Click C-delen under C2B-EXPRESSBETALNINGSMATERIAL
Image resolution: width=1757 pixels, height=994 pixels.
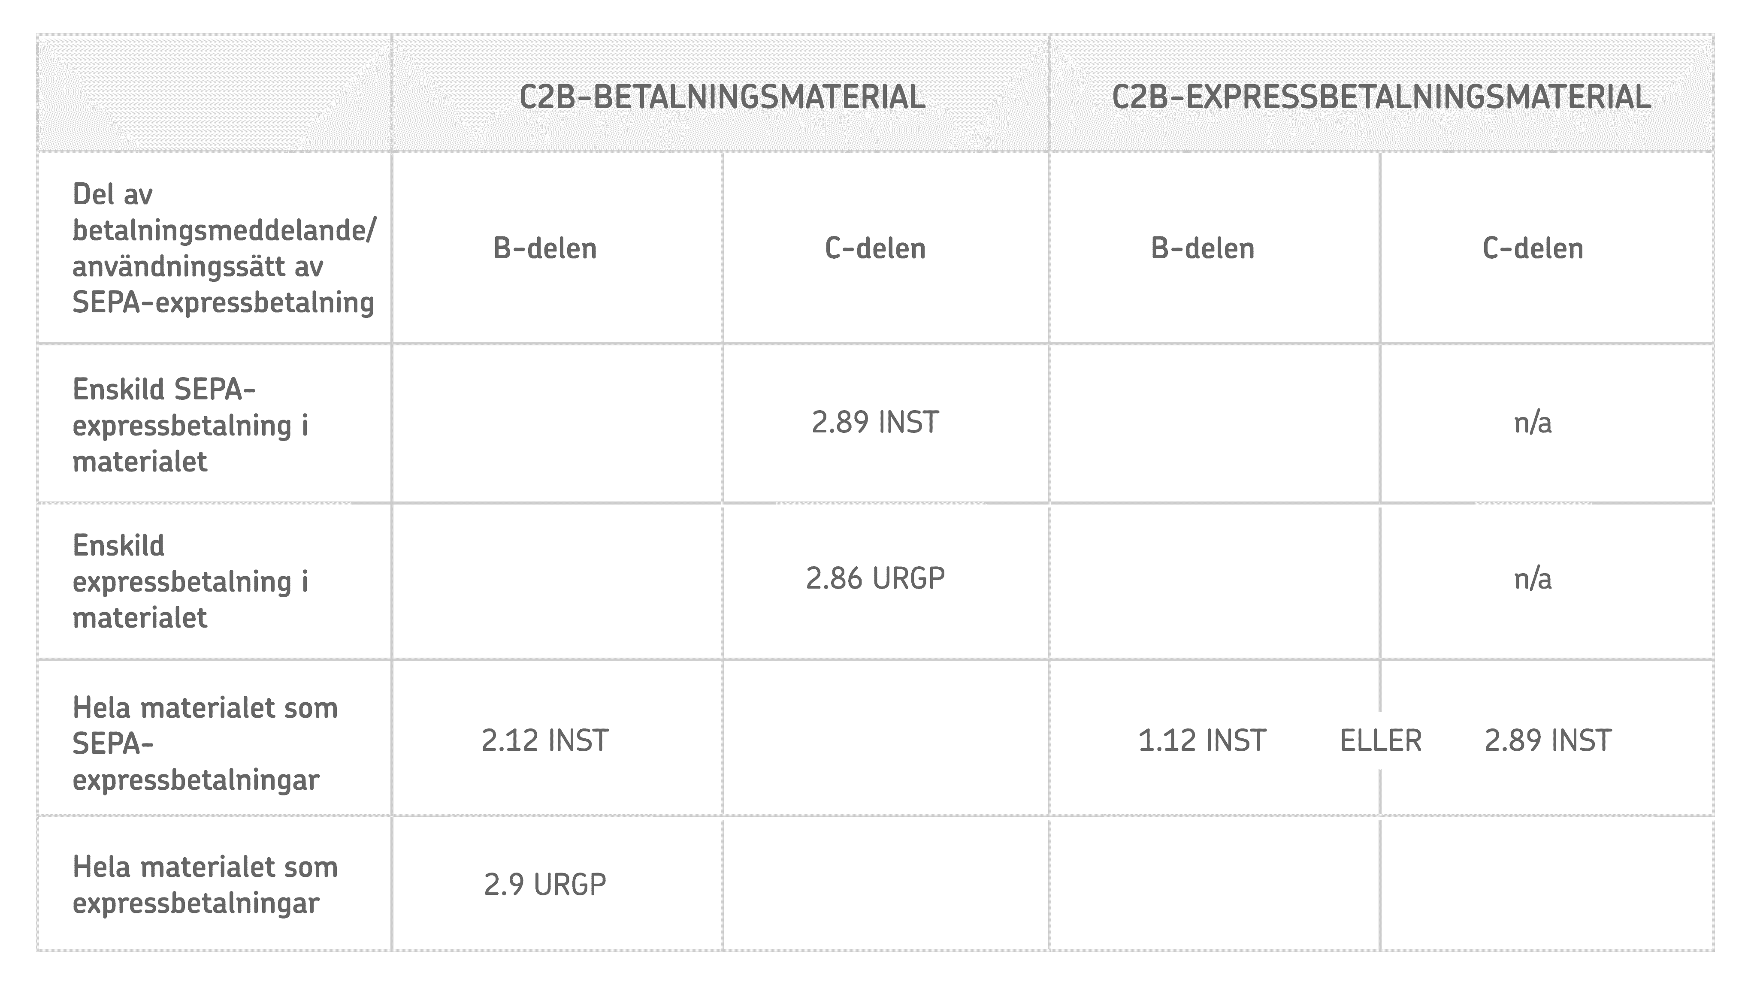pos(1533,248)
